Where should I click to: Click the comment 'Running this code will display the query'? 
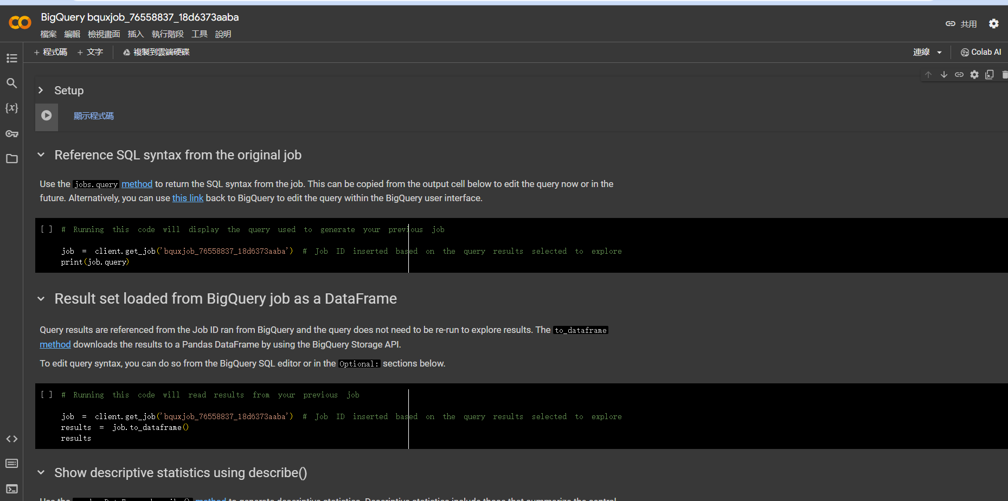pyautogui.click(x=253, y=229)
